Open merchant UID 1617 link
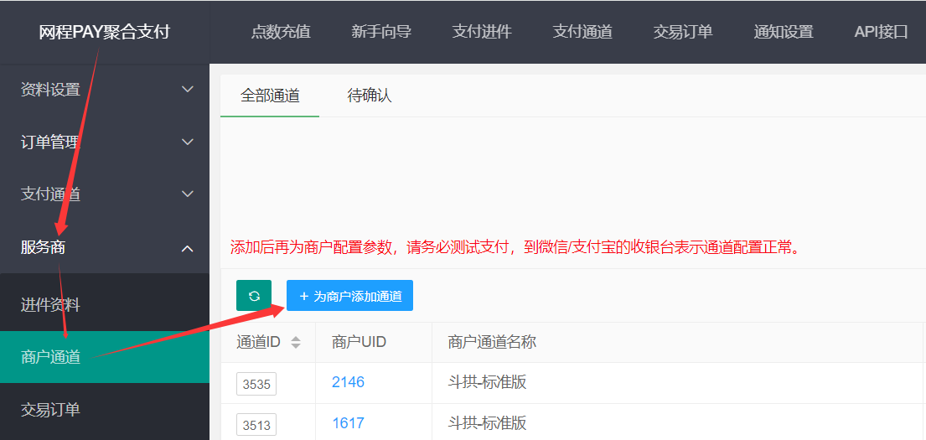The height and width of the screenshot is (440, 926). pos(348,423)
